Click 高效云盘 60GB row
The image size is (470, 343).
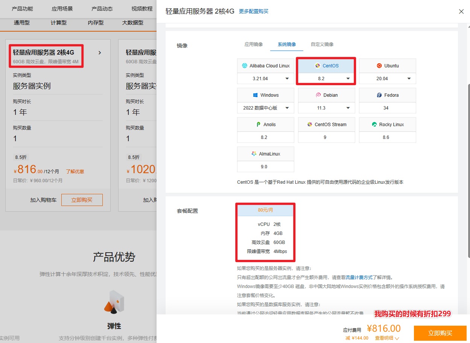tap(268, 242)
